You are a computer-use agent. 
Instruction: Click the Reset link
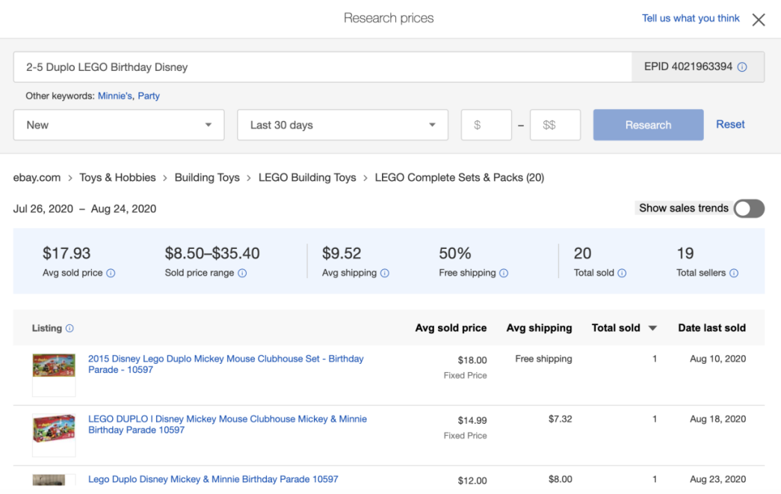tap(730, 125)
